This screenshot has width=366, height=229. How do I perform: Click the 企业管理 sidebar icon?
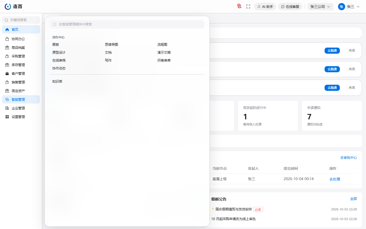[7, 108]
